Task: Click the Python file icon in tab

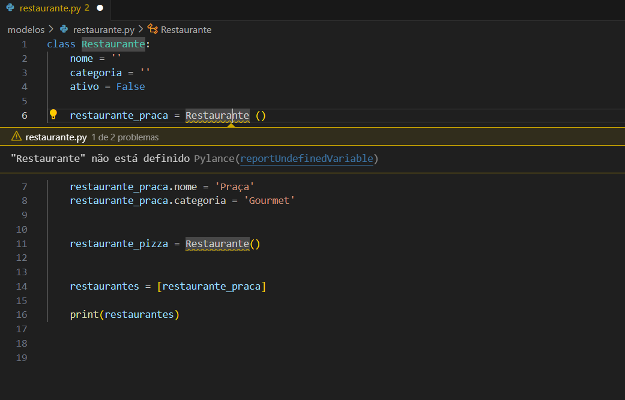Action: click(x=10, y=8)
